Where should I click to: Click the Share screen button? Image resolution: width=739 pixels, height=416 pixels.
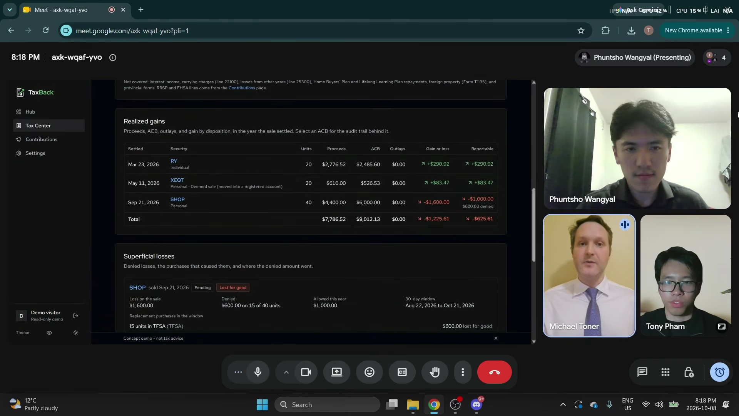tap(337, 372)
